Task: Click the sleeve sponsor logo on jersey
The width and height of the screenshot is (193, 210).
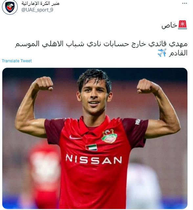Action: (x=138, y=122)
